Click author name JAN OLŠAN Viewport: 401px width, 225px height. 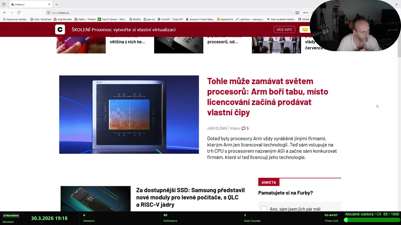(217, 128)
